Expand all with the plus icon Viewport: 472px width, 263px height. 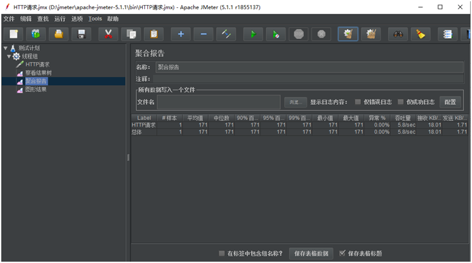181,34
